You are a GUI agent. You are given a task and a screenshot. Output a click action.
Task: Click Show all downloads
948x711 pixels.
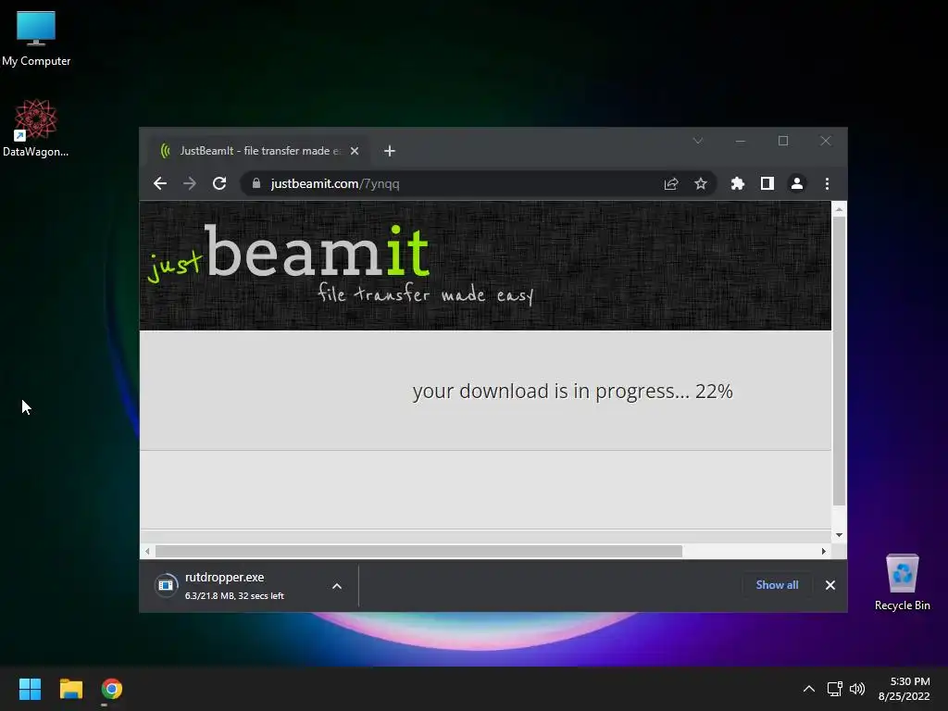point(777,585)
